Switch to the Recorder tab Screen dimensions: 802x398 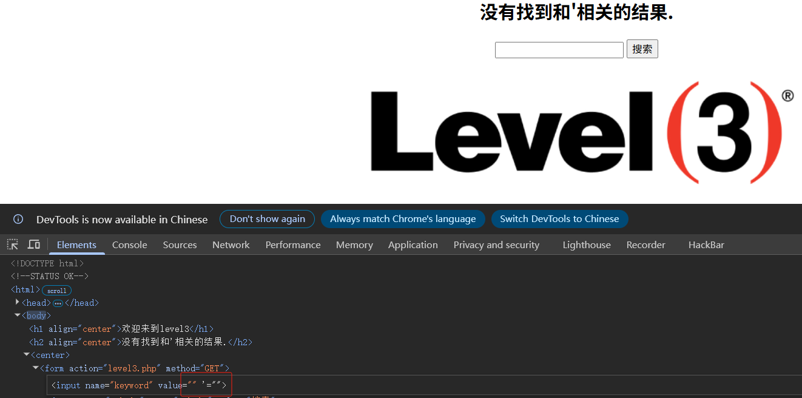coord(646,245)
